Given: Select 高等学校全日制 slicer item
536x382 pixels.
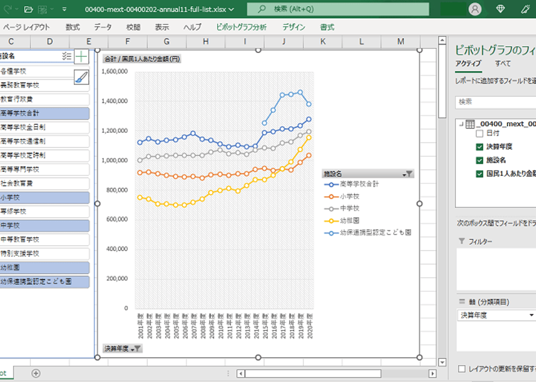Looking at the screenshot, I should pos(45,127).
